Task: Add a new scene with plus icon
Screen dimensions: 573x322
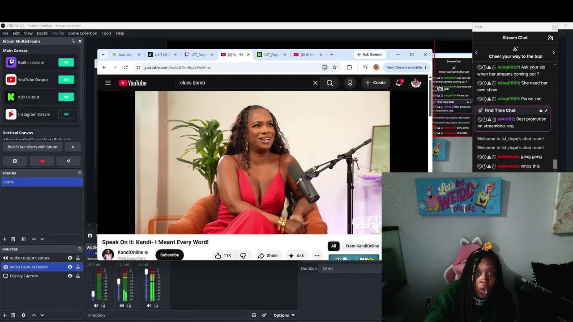Action: pos(5,239)
